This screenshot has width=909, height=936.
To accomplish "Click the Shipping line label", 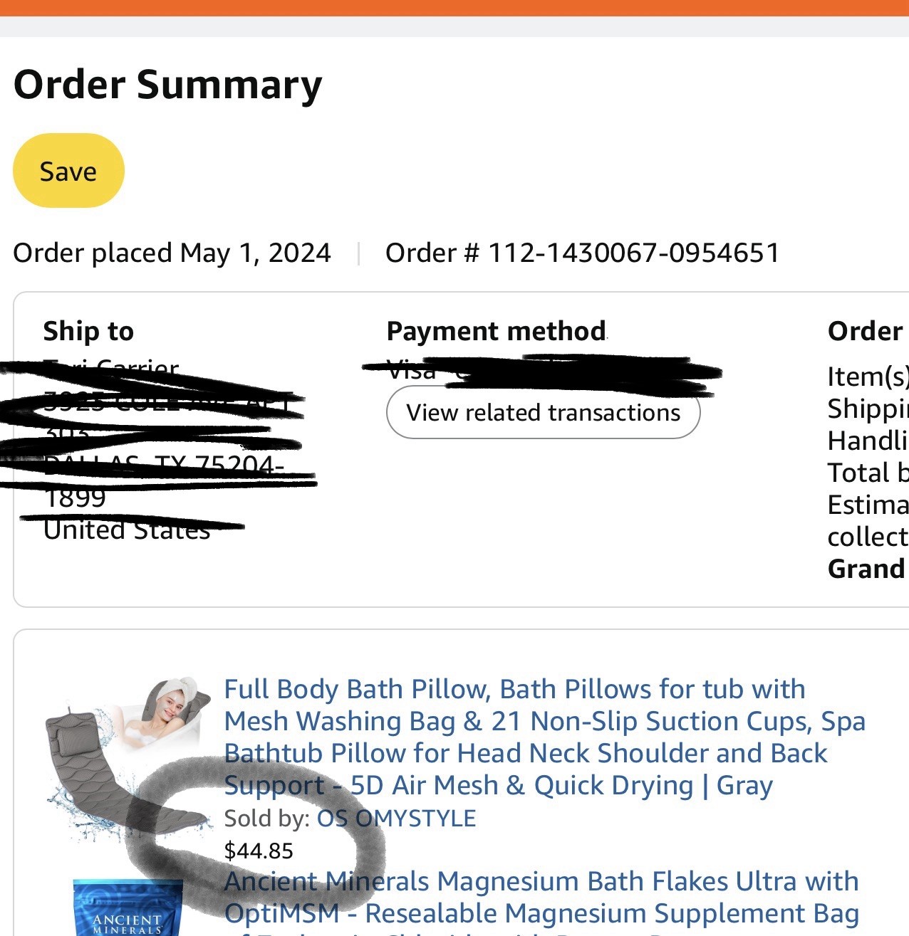I will (868, 409).
